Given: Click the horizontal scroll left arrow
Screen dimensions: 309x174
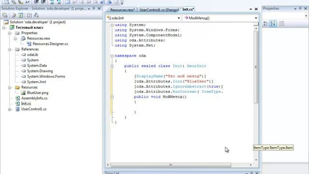Looking at the screenshot, I should 108,165.
